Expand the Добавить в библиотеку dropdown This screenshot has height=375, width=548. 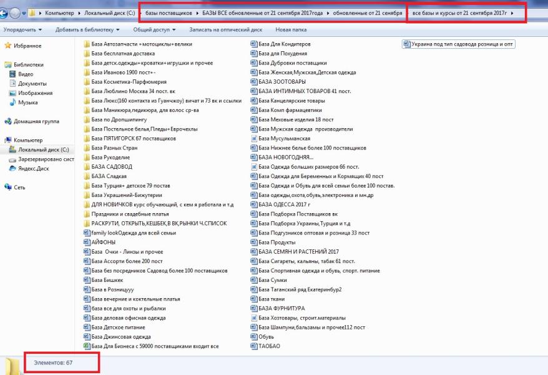point(82,29)
